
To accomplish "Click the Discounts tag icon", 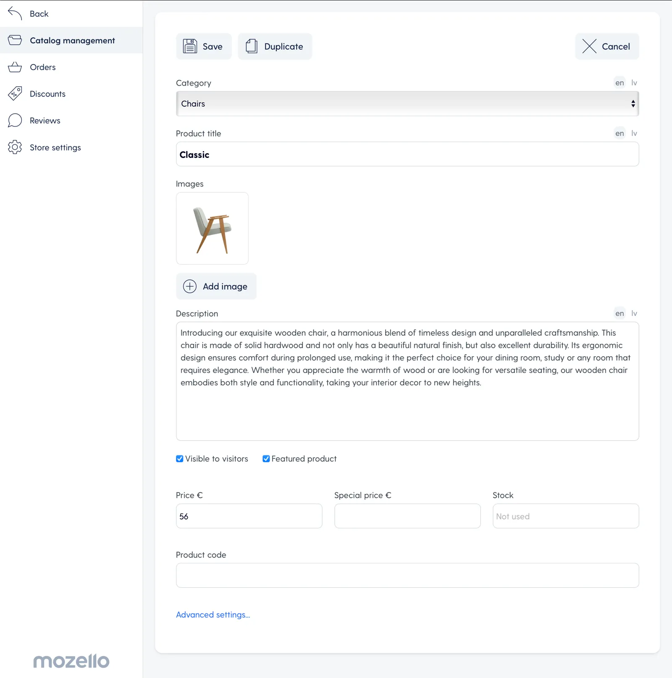I will [x=15, y=94].
